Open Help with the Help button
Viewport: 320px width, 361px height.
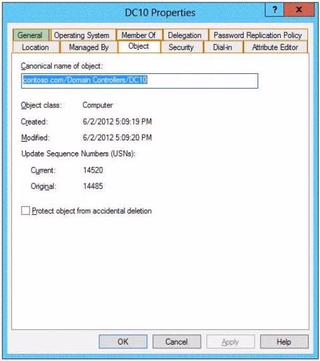click(x=284, y=341)
